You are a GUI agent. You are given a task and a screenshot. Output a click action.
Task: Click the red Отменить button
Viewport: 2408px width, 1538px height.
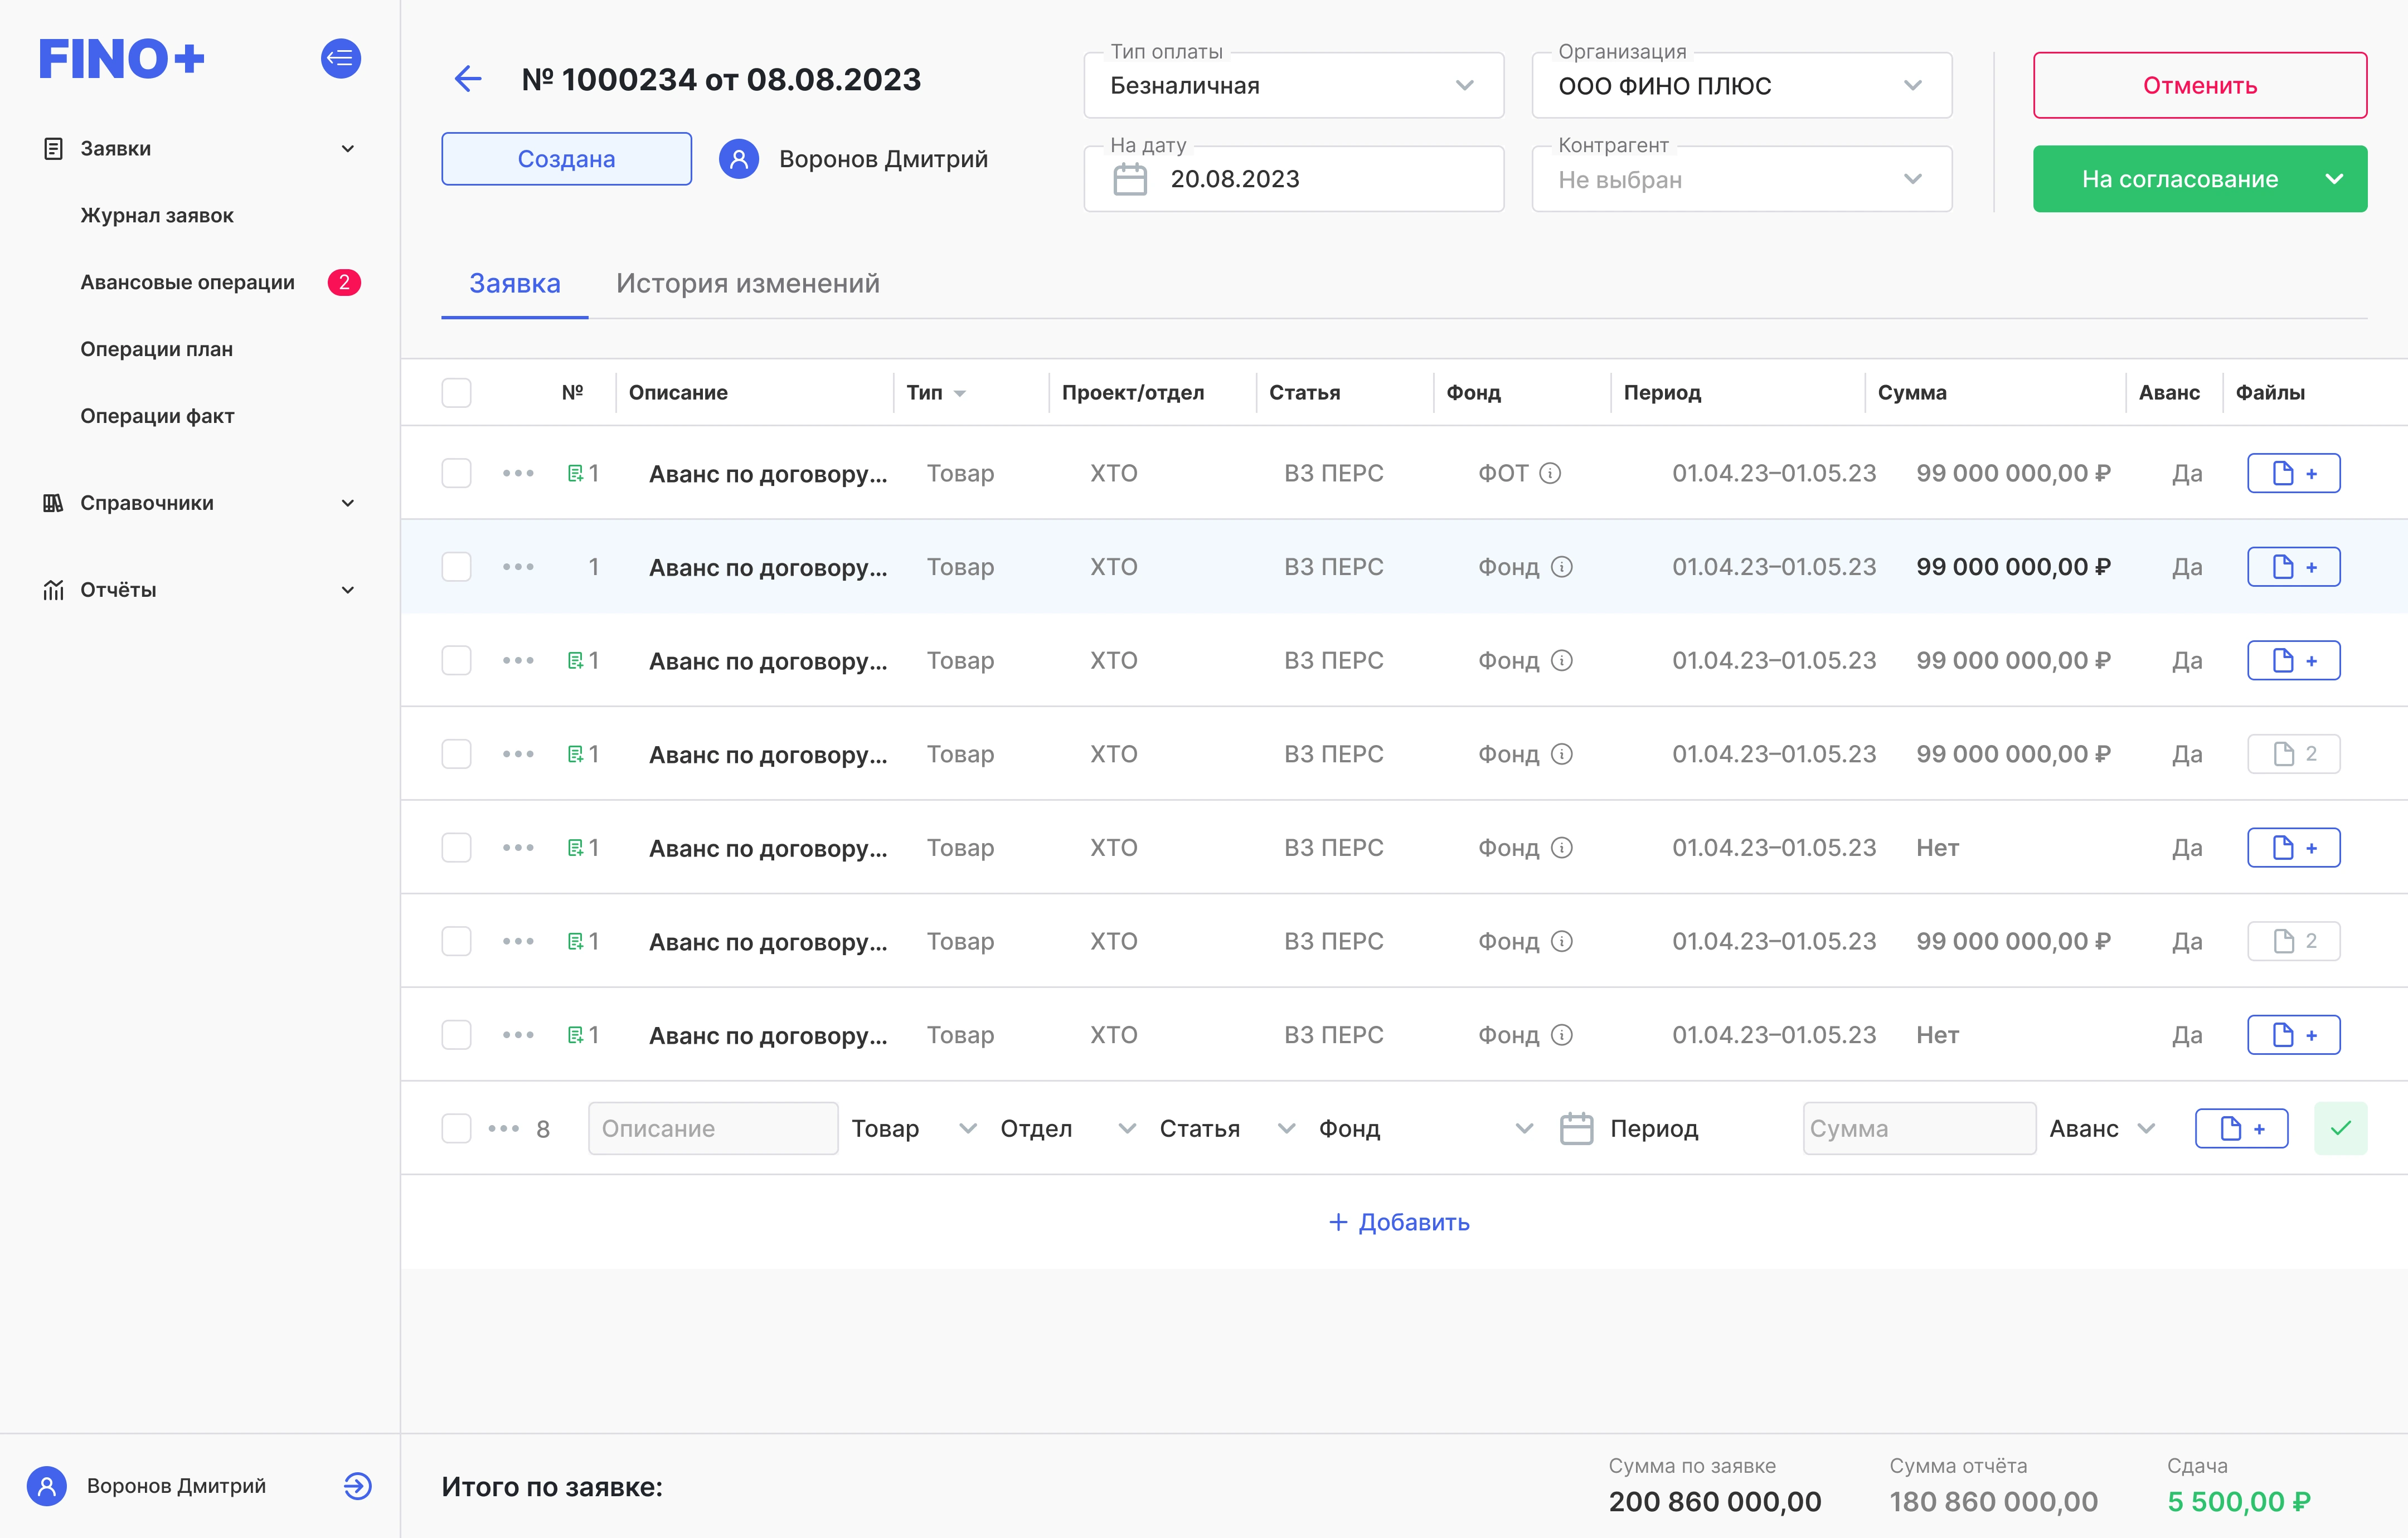click(x=2199, y=85)
